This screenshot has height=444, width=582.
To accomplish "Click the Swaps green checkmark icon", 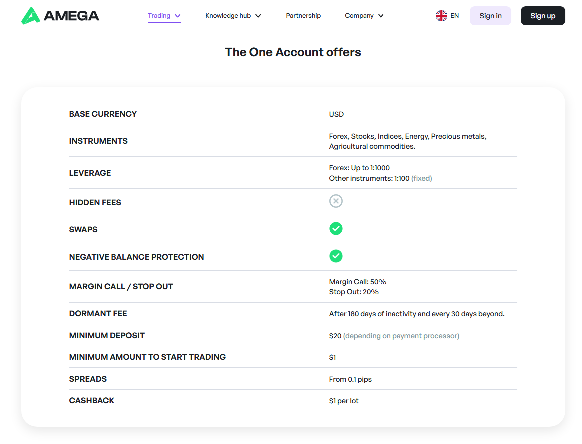I will coord(336,229).
